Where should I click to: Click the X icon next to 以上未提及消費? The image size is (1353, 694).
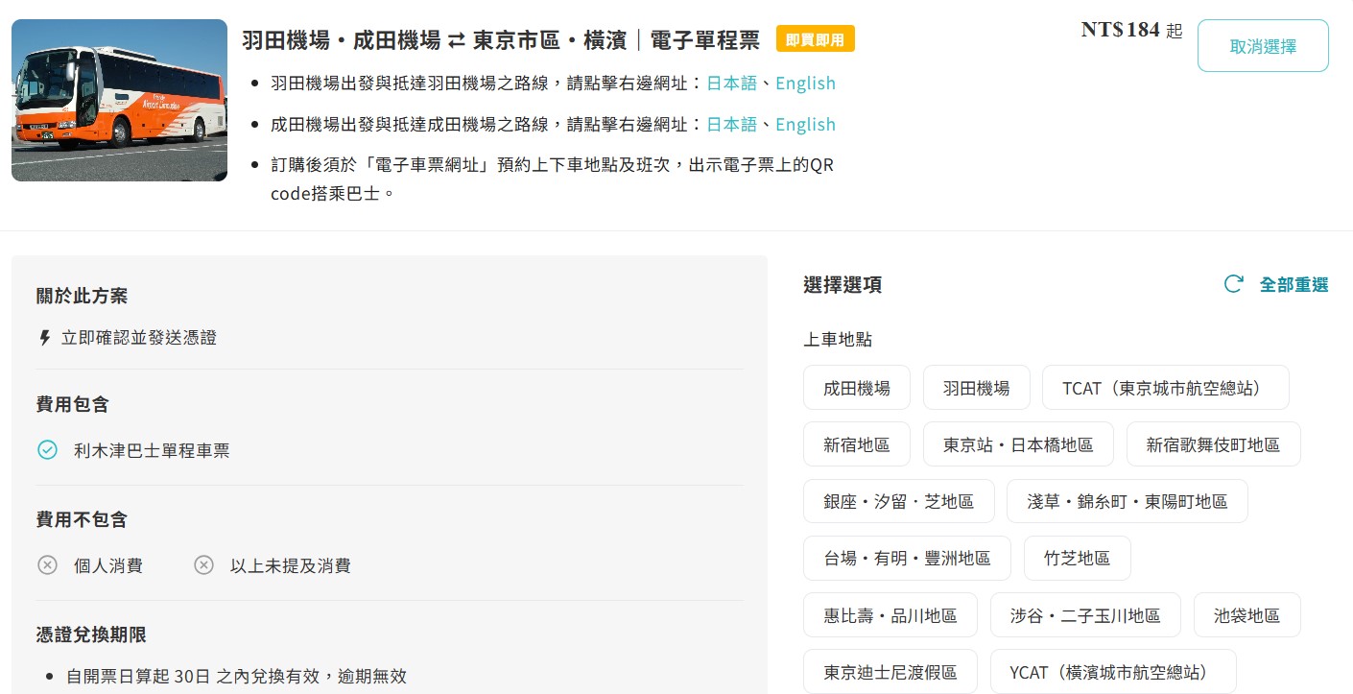point(203,565)
